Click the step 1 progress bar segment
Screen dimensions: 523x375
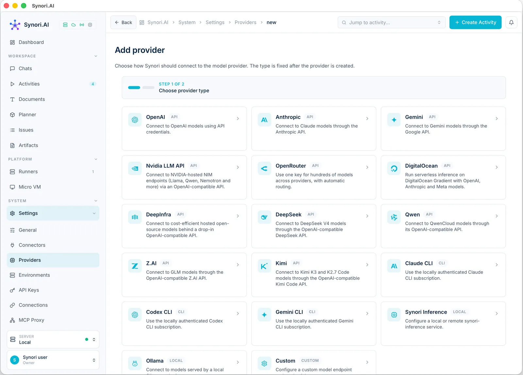point(134,88)
